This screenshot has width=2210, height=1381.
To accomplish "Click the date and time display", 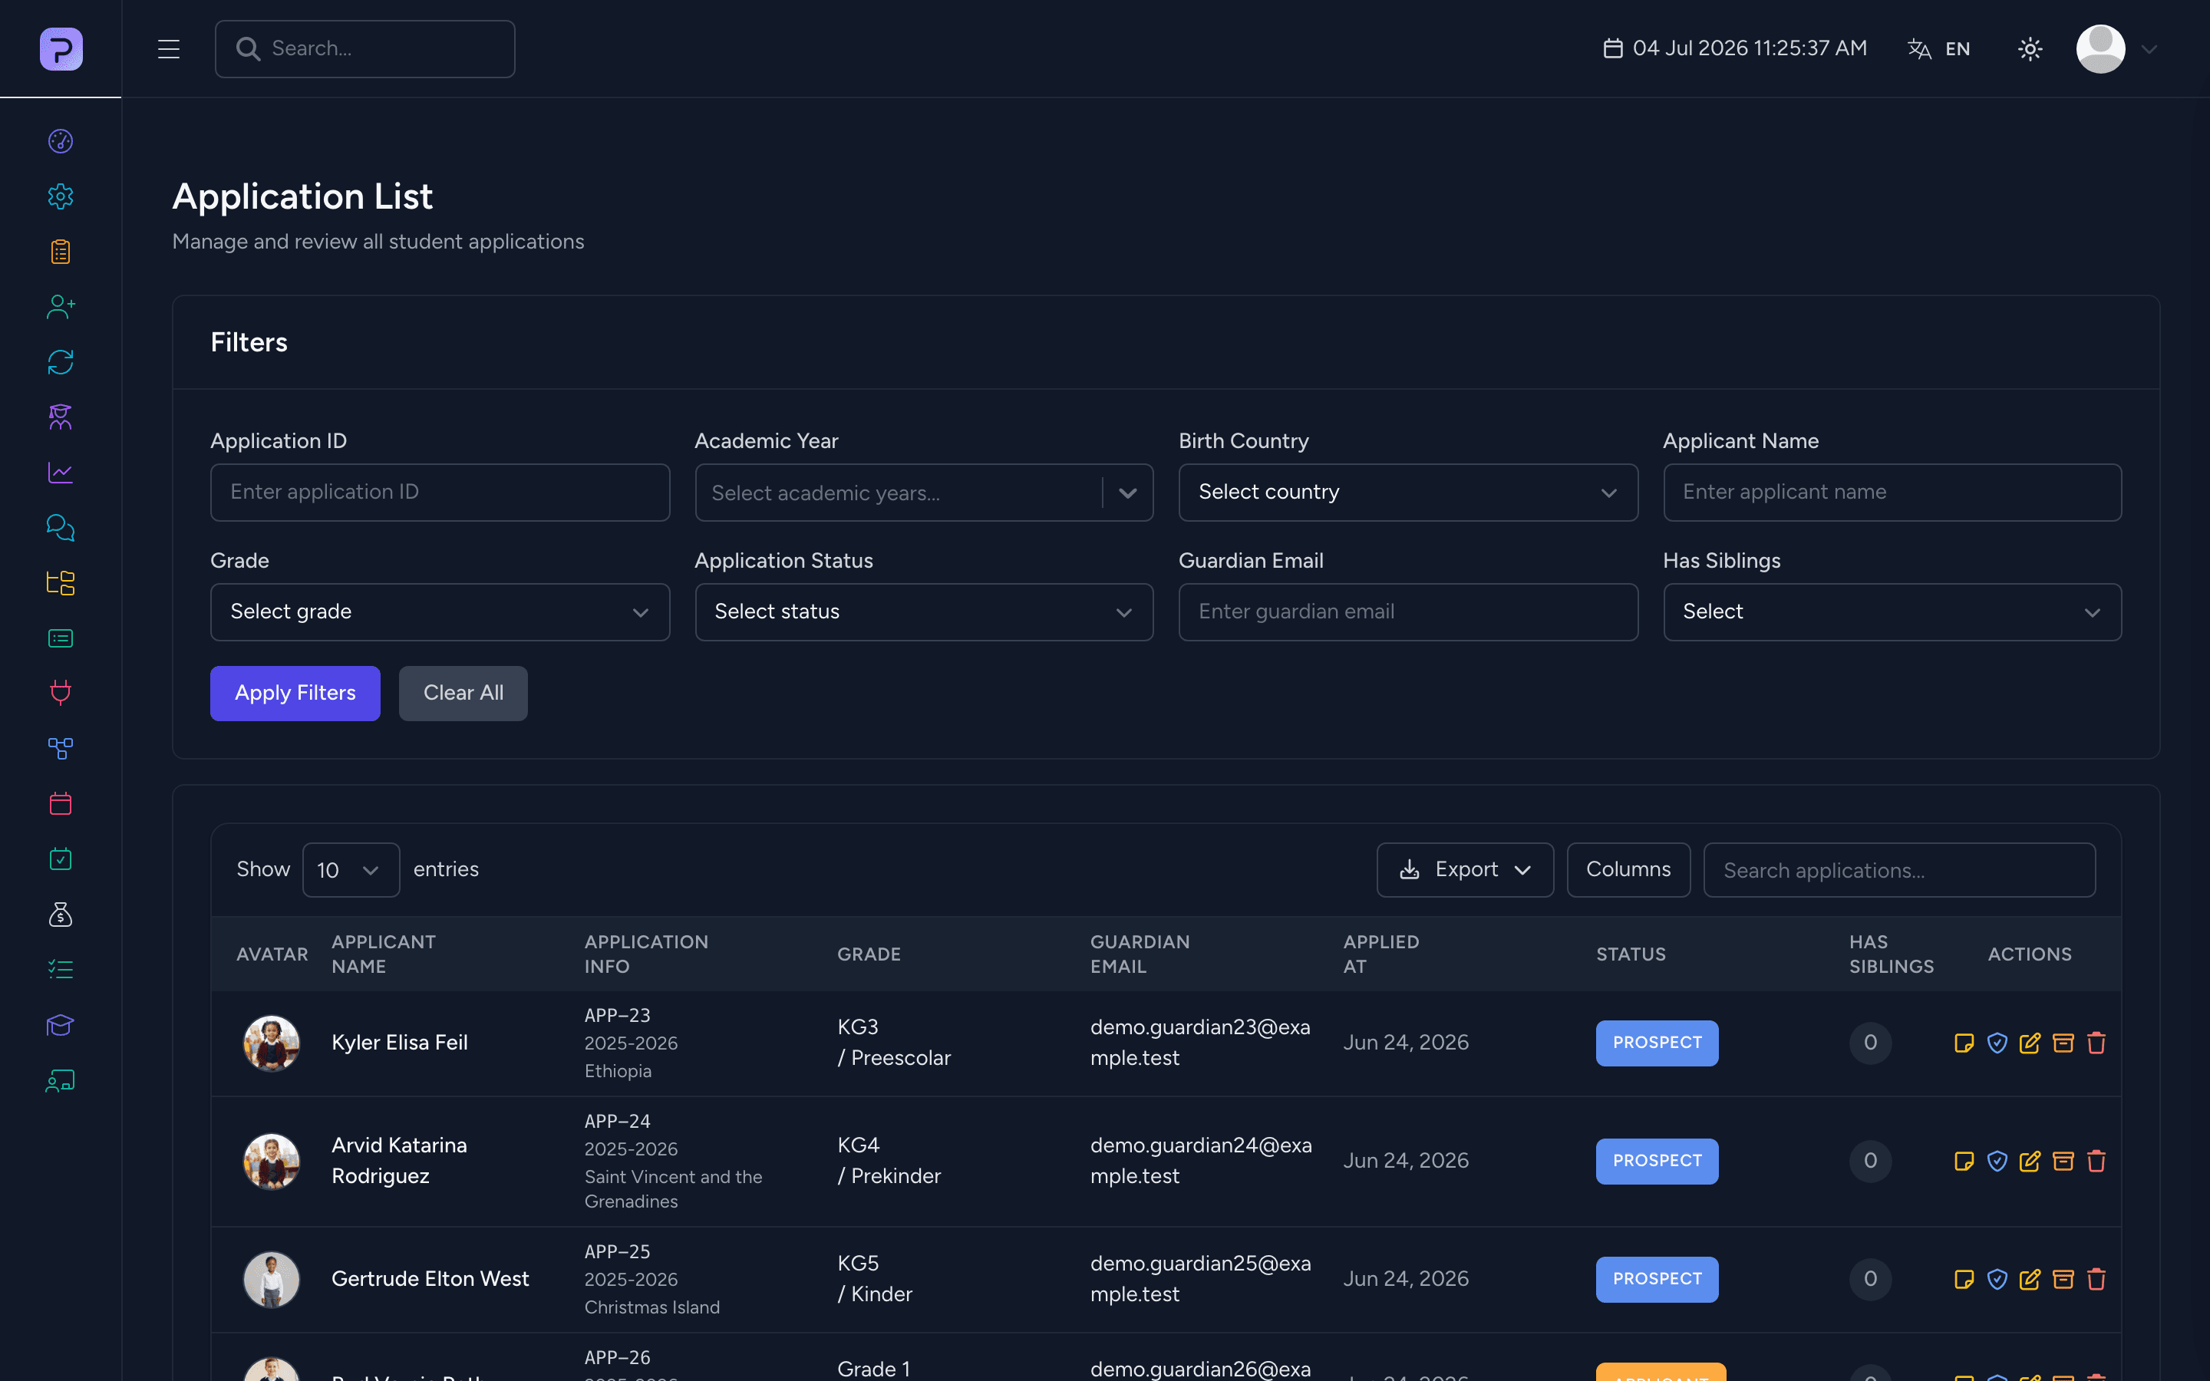I will point(1734,48).
